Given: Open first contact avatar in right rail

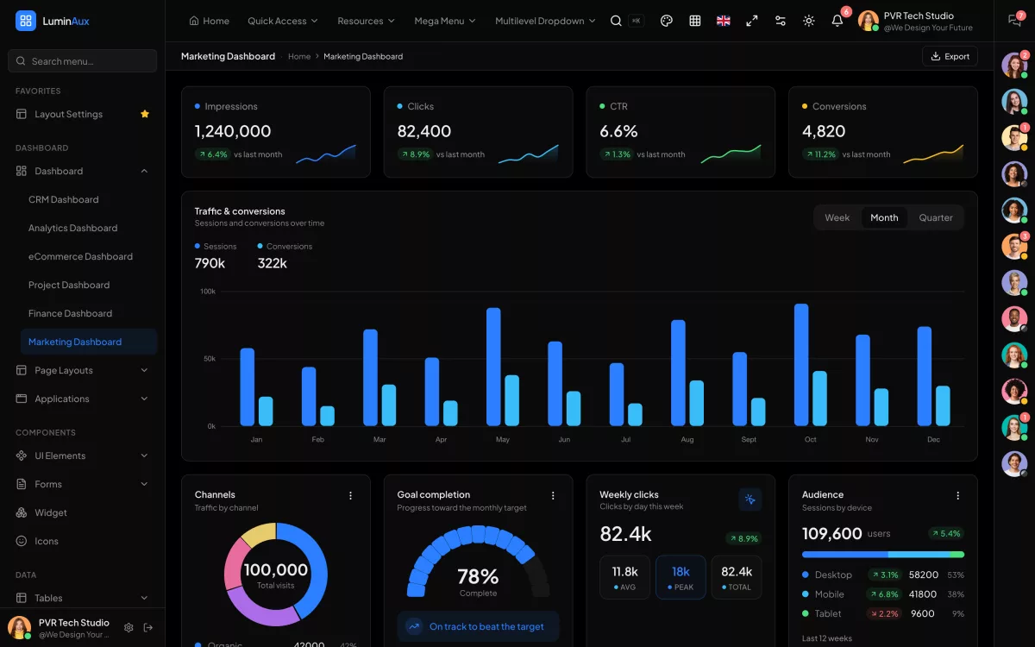Looking at the screenshot, I should [x=1014, y=65].
